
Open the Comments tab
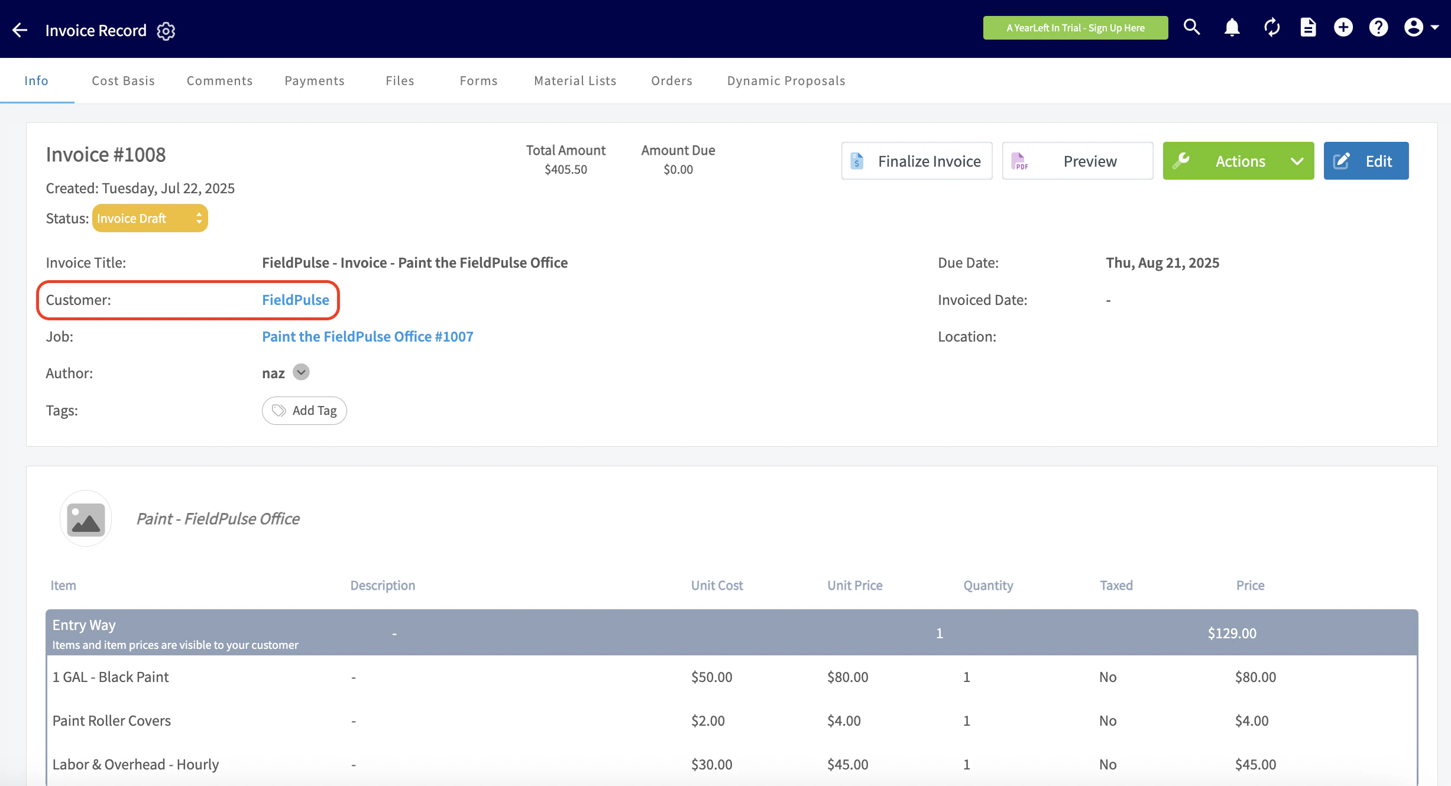[x=219, y=80]
